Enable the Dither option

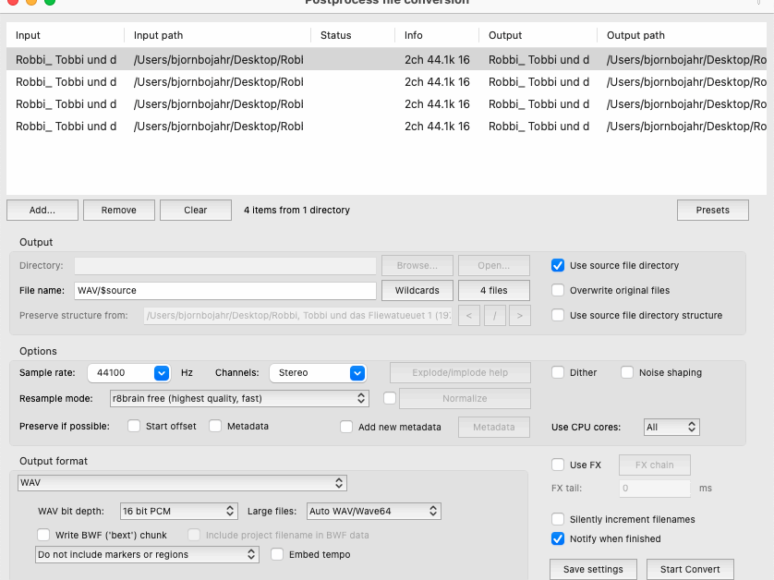tap(558, 372)
